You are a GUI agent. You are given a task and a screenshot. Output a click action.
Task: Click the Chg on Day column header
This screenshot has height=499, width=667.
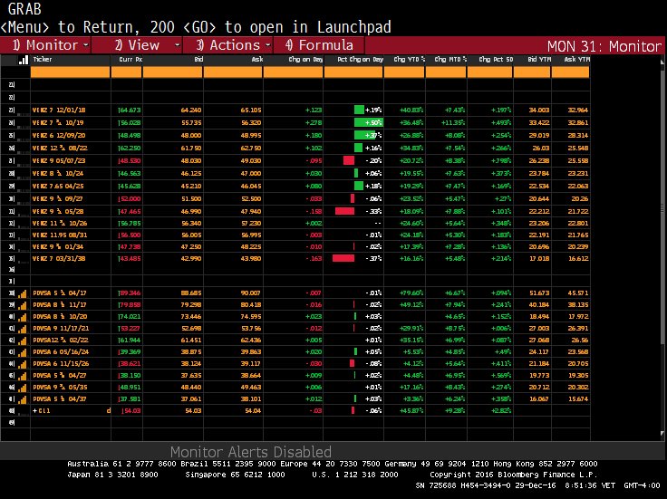click(305, 60)
